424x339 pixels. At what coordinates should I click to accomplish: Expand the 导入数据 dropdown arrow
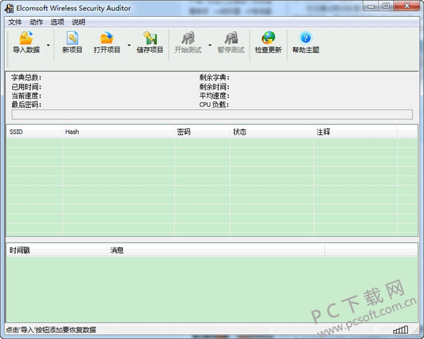[48, 45]
